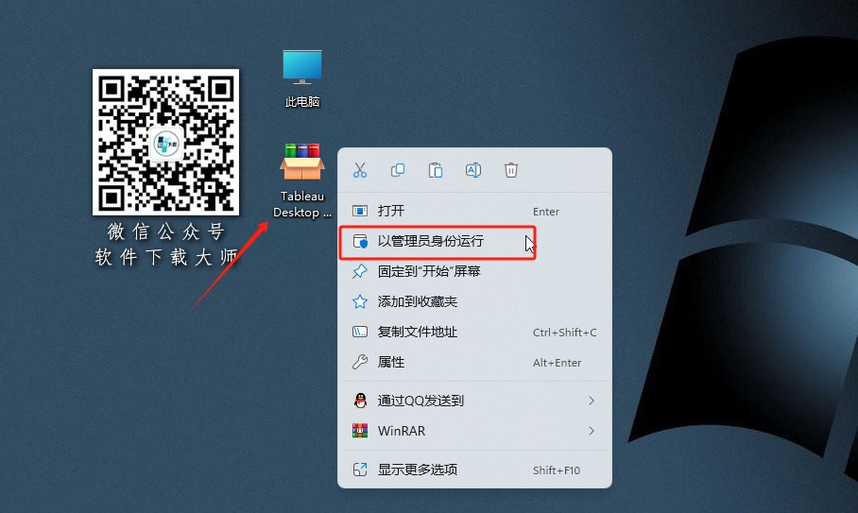
Task: Click the shield icon for administrator run
Action: pyautogui.click(x=359, y=241)
